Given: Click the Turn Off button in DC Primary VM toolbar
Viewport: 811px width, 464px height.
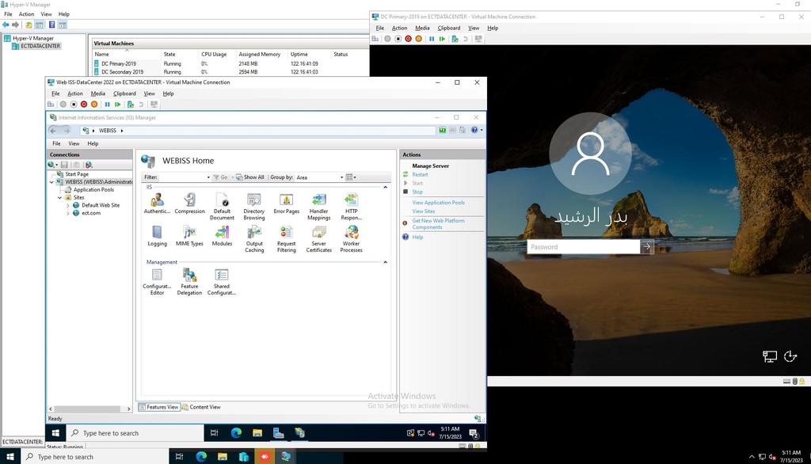Looking at the screenshot, I should pyautogui.click(x=398, y=39).
